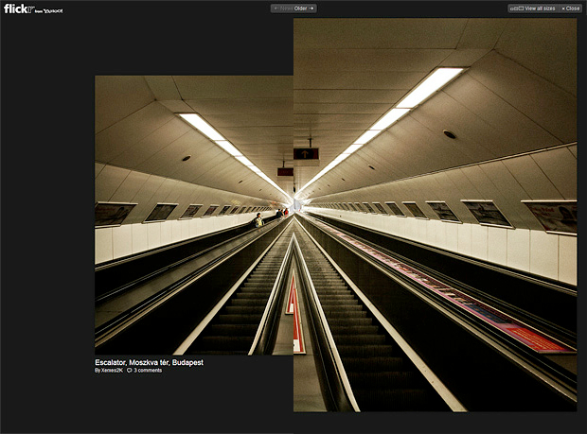The width and height of the screenshot is (587, 434).
Task: Open photographer Xerxes2K's profile link
Action: pyautogui.click(x=112, y=371)
